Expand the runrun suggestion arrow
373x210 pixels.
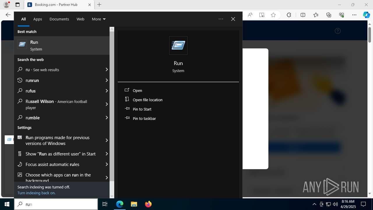107,80
